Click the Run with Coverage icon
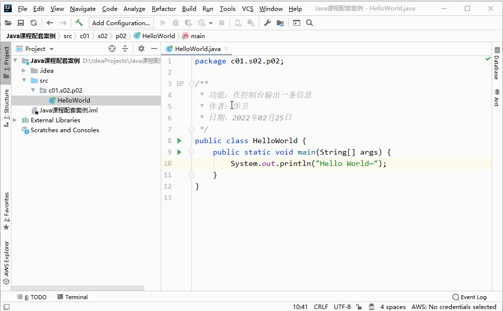Viewport: 503px width, 311px height. (x=189, y=23)
